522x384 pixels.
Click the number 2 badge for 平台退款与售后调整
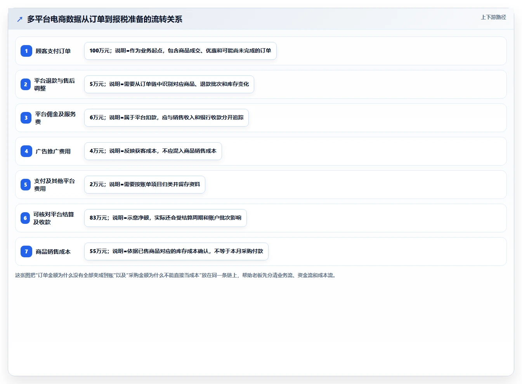click(x=26, y=84)
